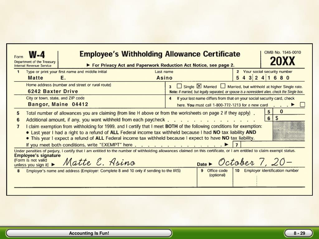
Task: Select the last name field containing Asino
Action: pyautogui.click(x=164, y=78)
